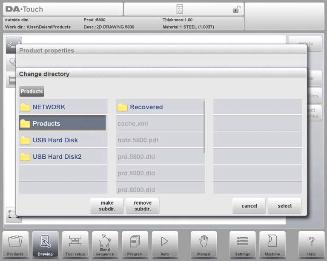
Task: Open Program mode
Action: click(x=135, y=244)
